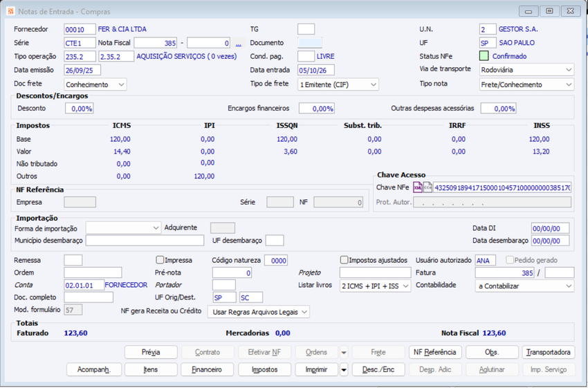
Task: Click the Fatura number field 385
Action: [505, 272]
